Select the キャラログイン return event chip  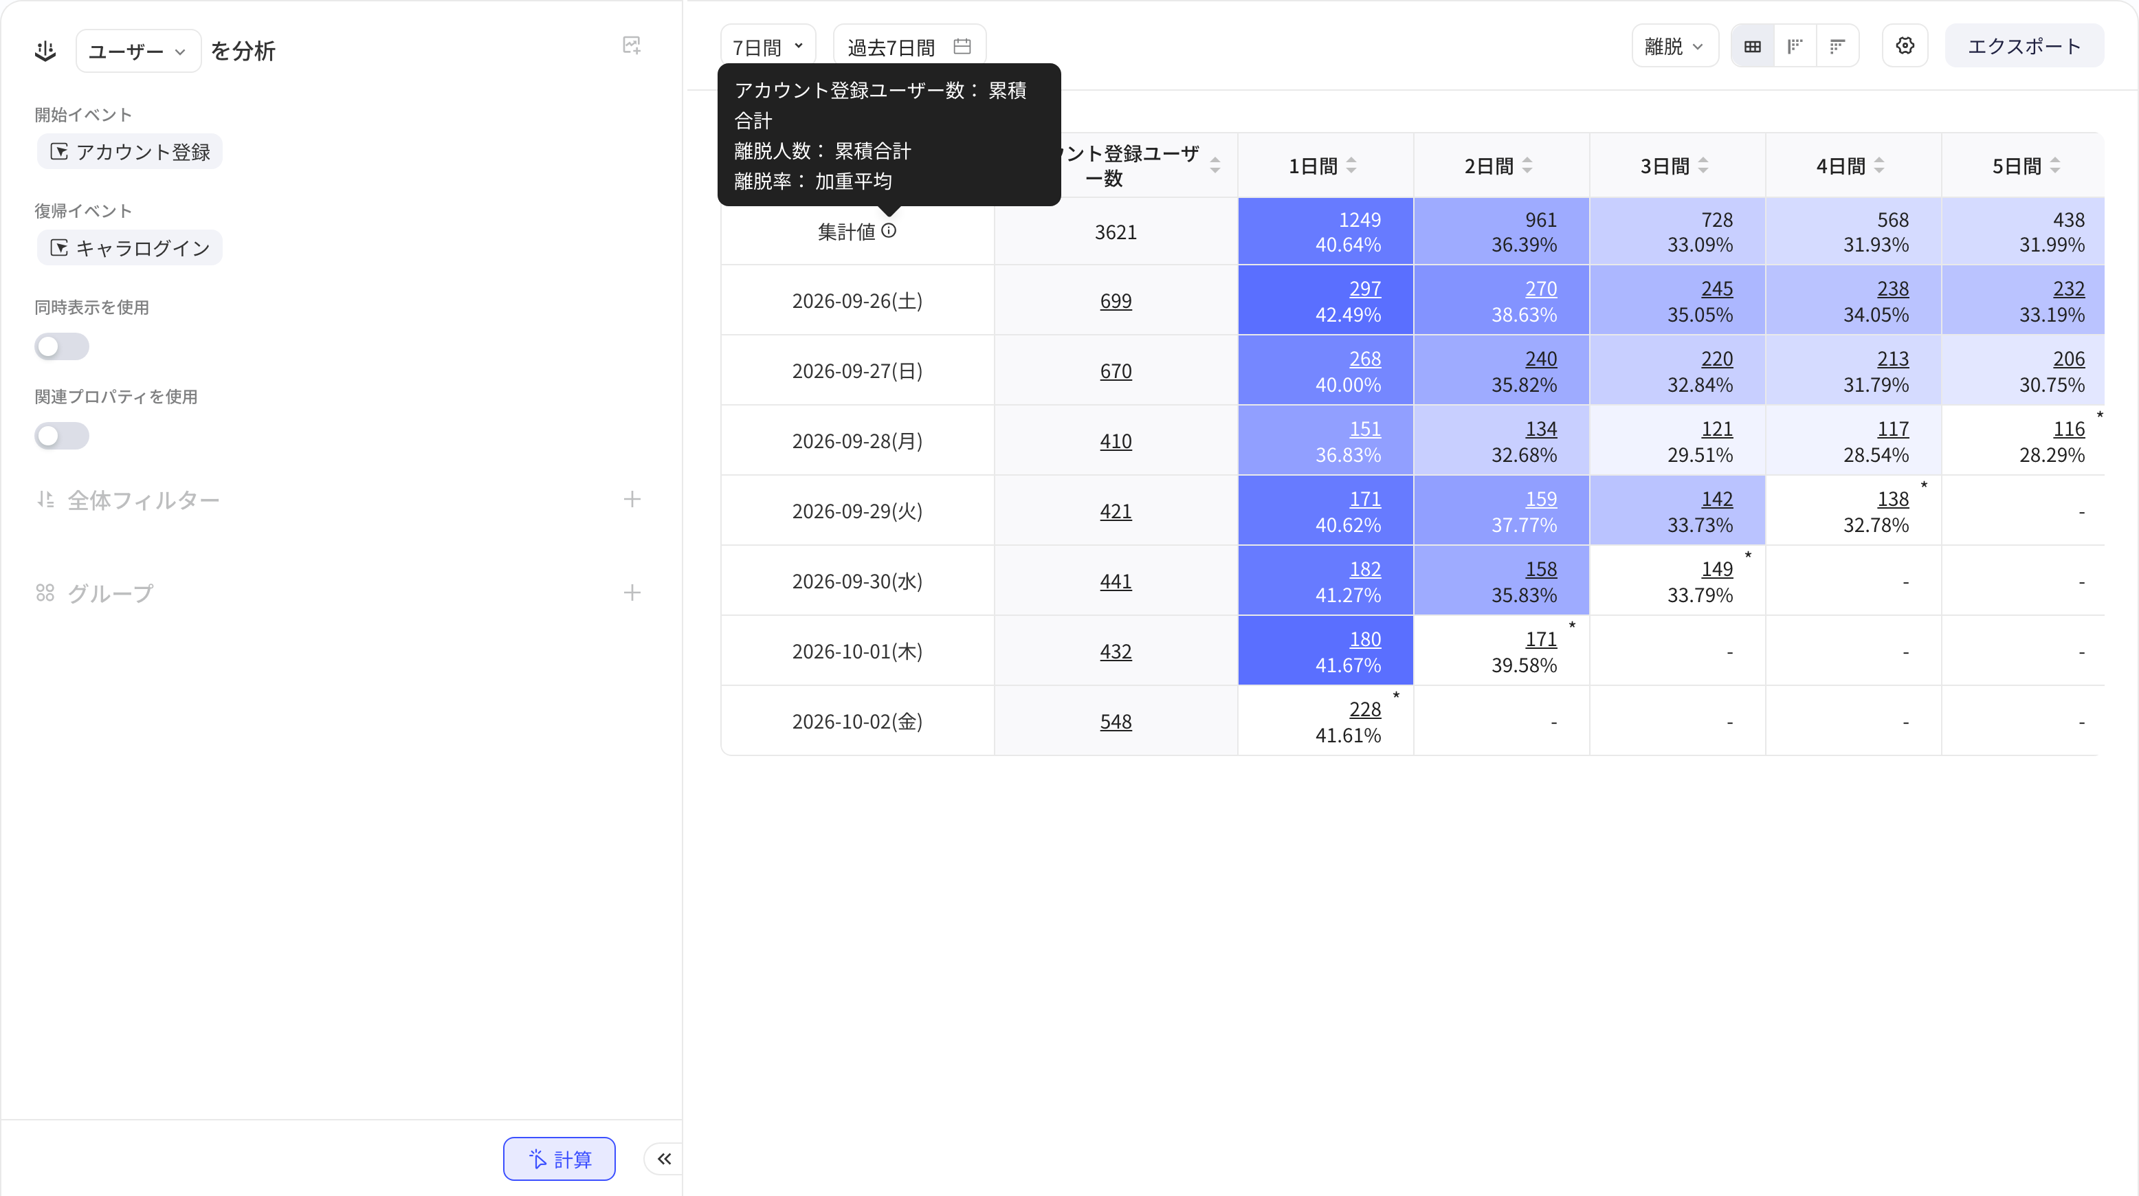point(131,247)
